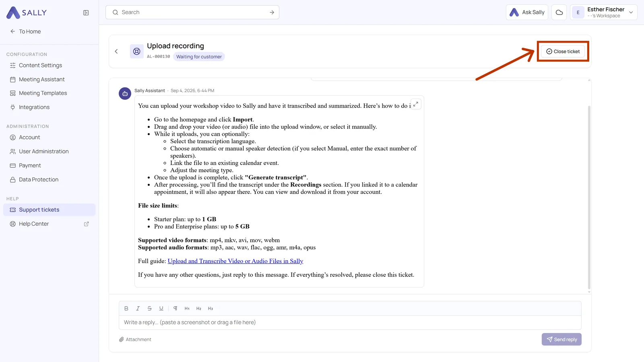This screenshot has width=644, height=362.
Task: Apply Heading 1 style
Action: pos(187,309)
